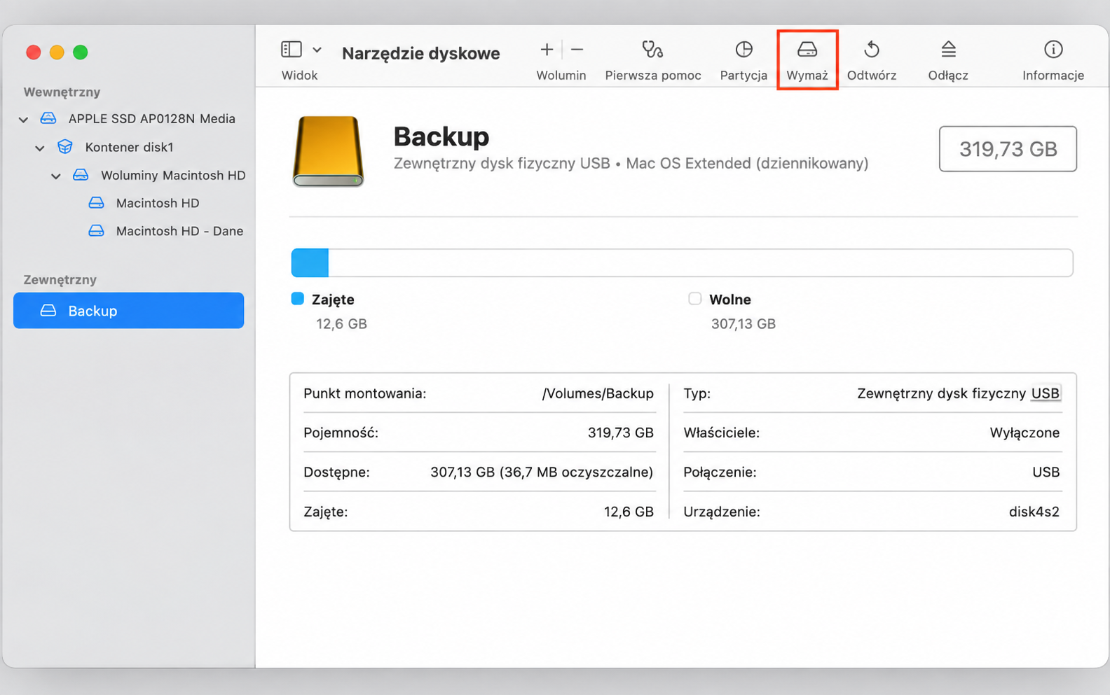Close the window with red button

33,52
